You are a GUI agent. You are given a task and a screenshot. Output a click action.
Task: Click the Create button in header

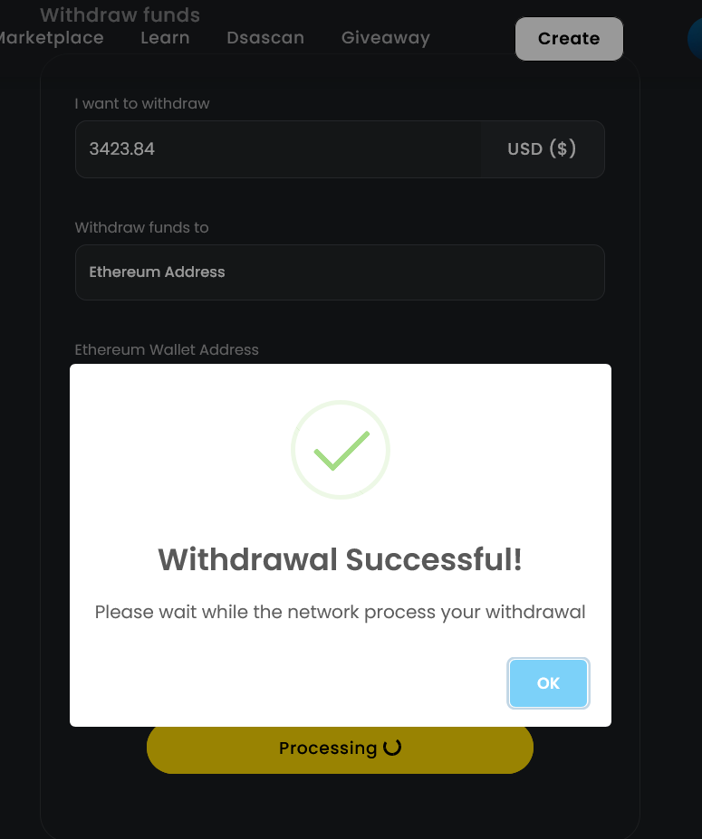pos(569,39)
